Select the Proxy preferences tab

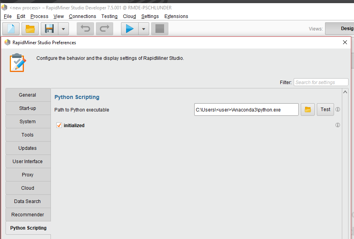click(x=28, y=175)
